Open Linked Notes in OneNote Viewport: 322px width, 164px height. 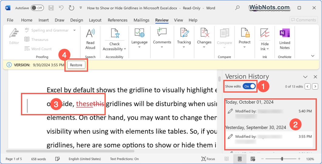(285, 39)
